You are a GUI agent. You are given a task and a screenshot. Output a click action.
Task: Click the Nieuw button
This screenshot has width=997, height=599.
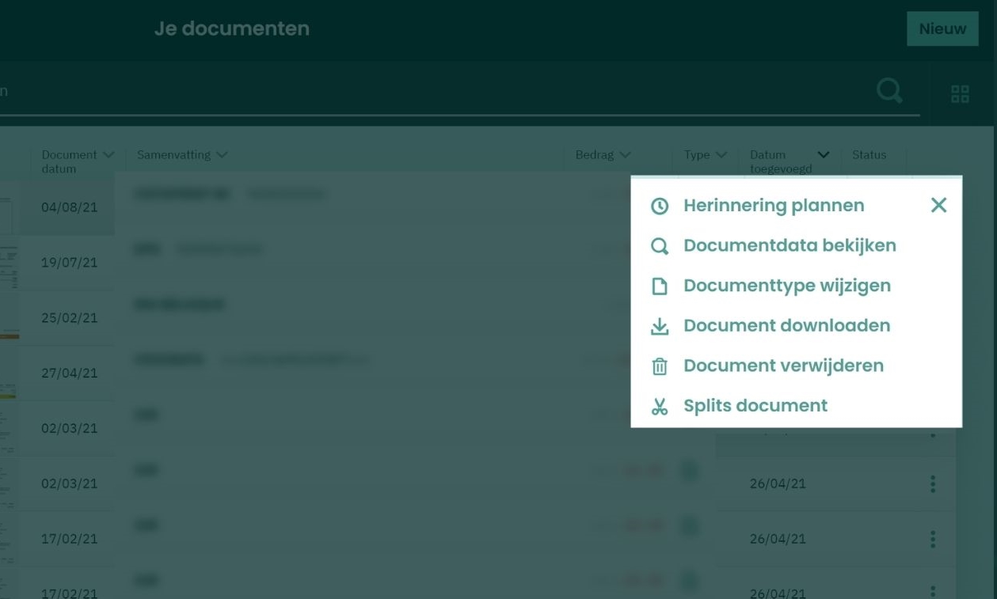click(942, 28)
